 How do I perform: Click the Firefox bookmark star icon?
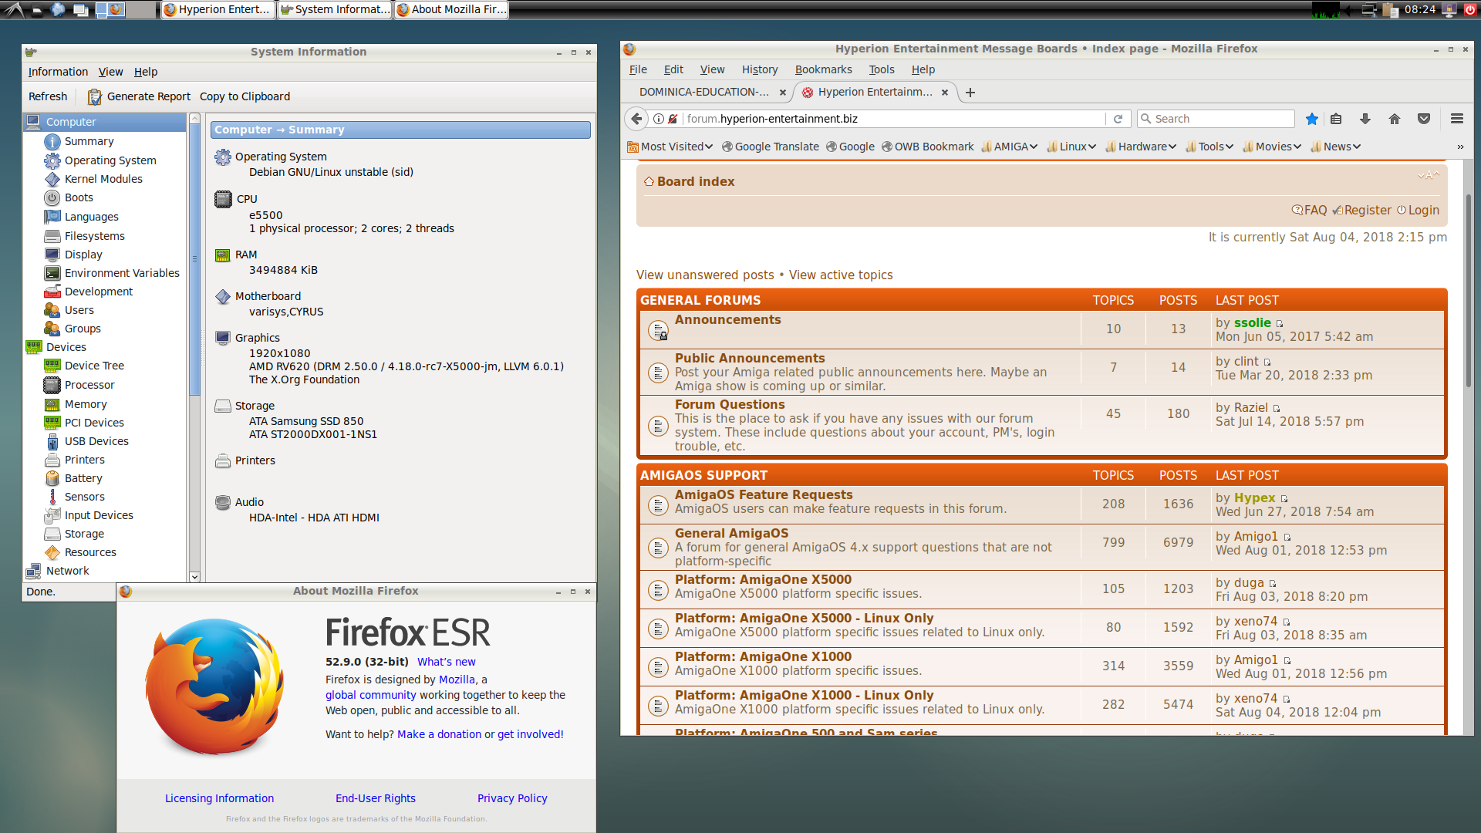pyautogui.click(x=1311, y=119)
